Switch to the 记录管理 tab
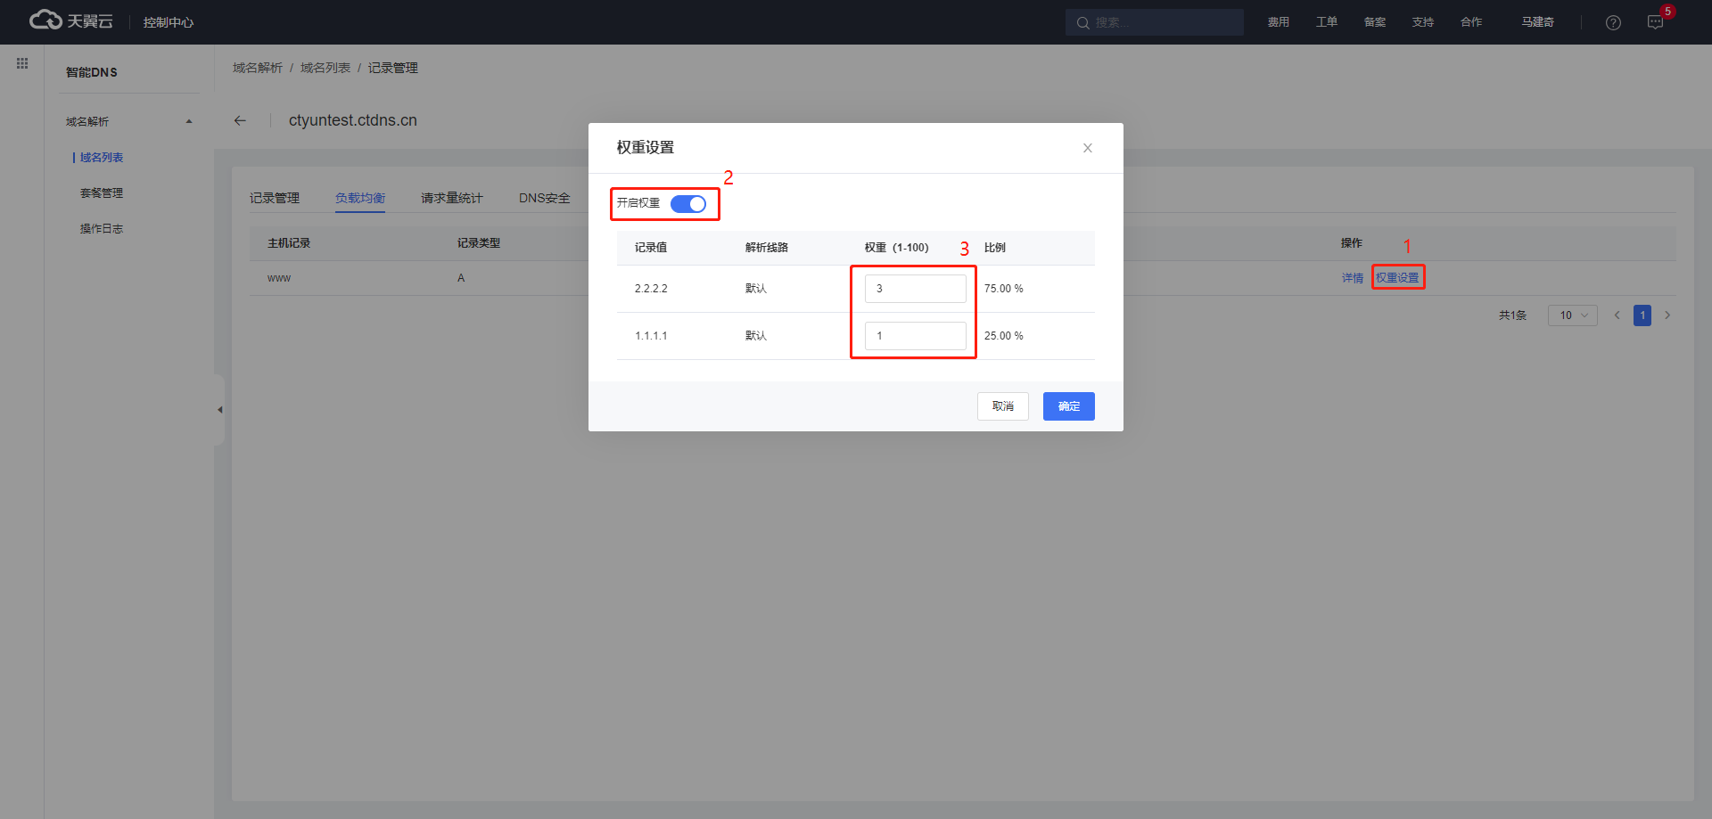The height and width of the screenshot is (819, 1712). pos(275,198)
